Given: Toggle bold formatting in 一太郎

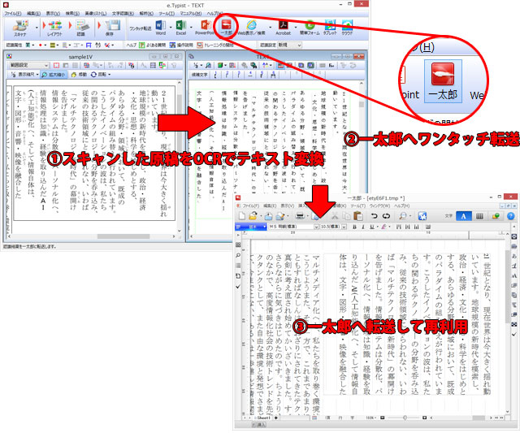Looking at the screenshot, I should click(x=354, y=227).
